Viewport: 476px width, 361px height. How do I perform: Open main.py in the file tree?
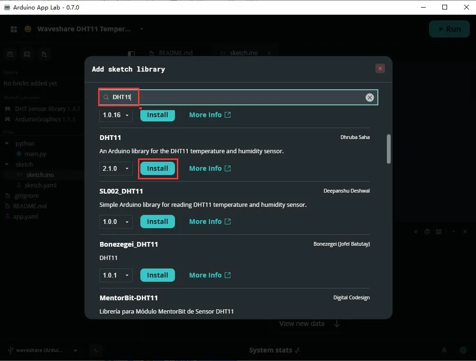[x=35, y=154]
